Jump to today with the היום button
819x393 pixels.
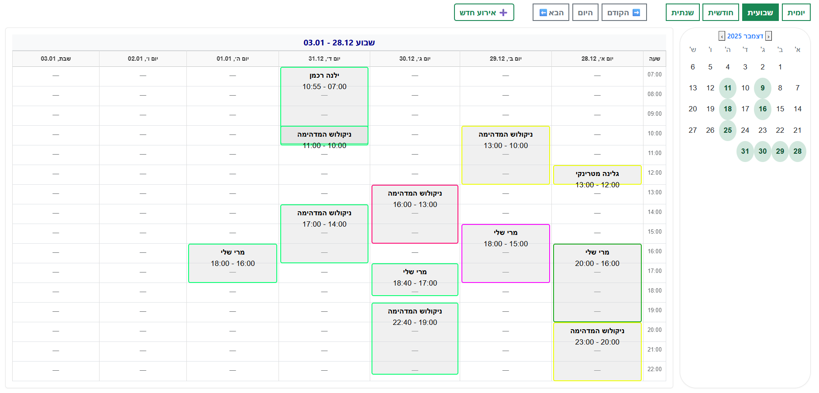coord(585,13)
